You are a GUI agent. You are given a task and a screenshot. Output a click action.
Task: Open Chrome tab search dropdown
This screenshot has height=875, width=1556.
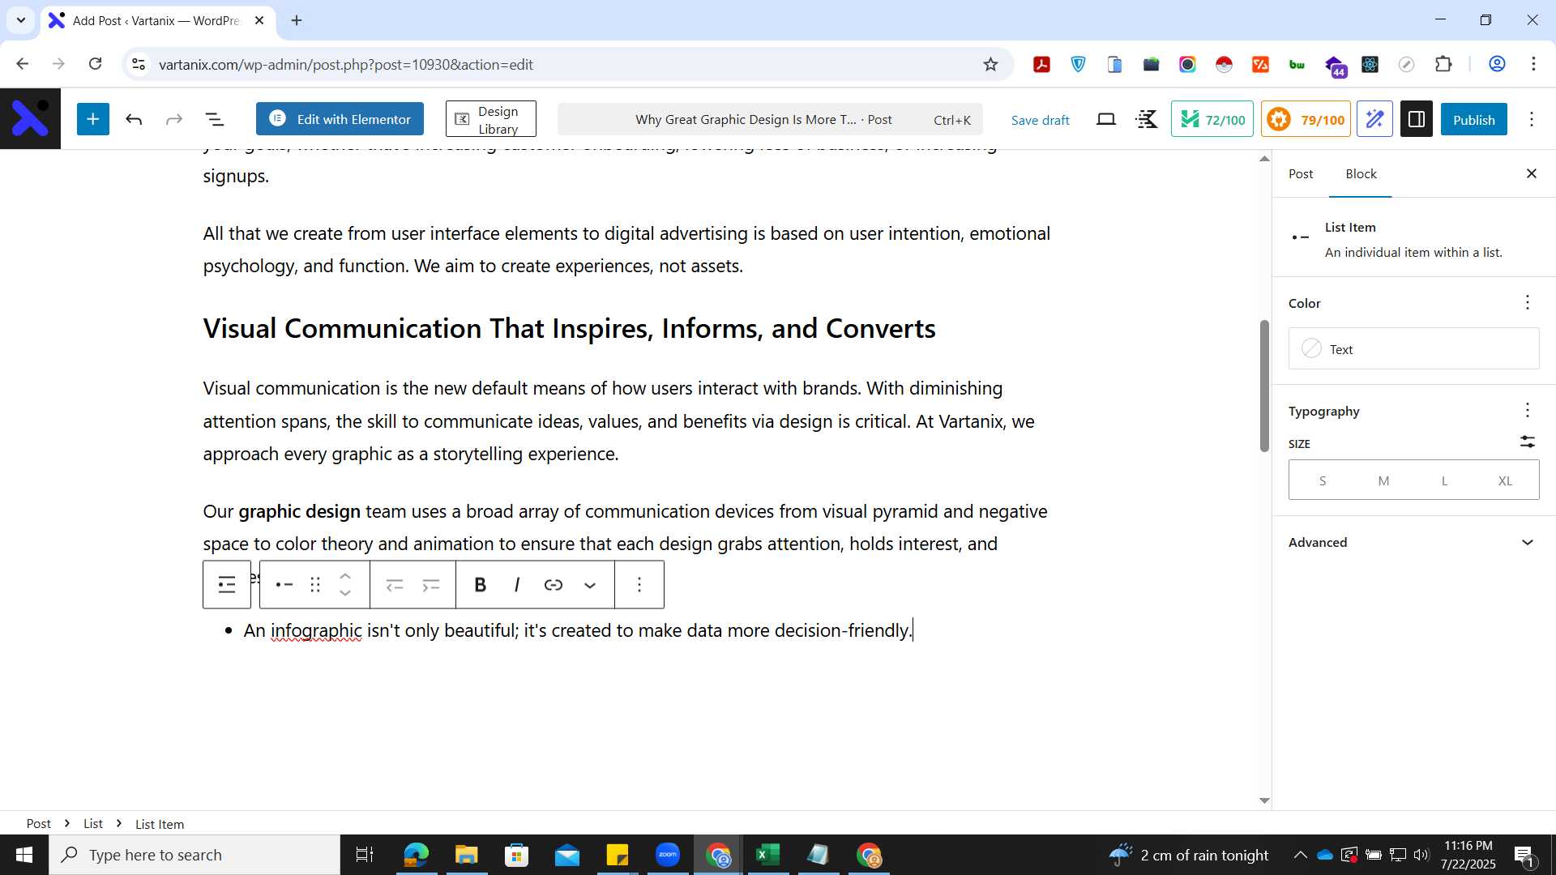pos(21,20)
